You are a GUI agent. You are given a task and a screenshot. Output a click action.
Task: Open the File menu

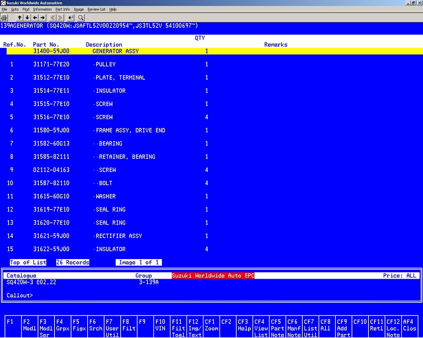pos(4,9)
